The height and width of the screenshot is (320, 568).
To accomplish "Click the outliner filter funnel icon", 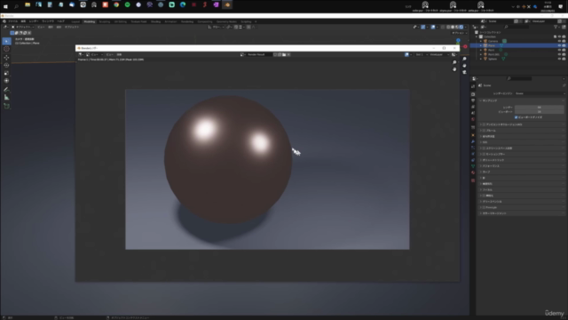I will 556,27.
